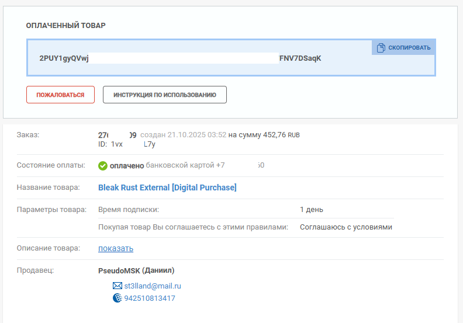The width and height of the screenshot is (463, 323).
Task: Open ИНСТРУКЦИЯ ПО ИСПОЛЬЗОВАНИЮ
Action: (165, 95)
